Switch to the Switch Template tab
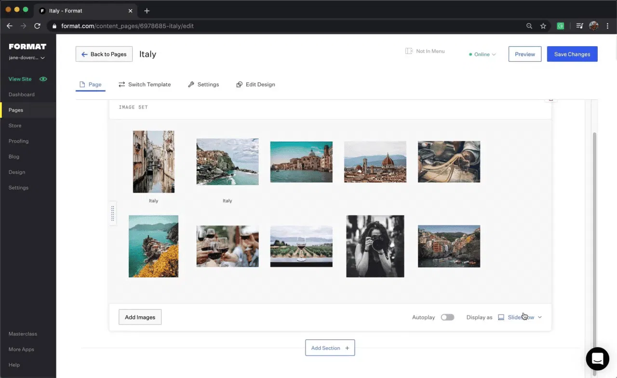Image resolution: width=617 pixels, height=378 pixels. [x=145, y=84]
